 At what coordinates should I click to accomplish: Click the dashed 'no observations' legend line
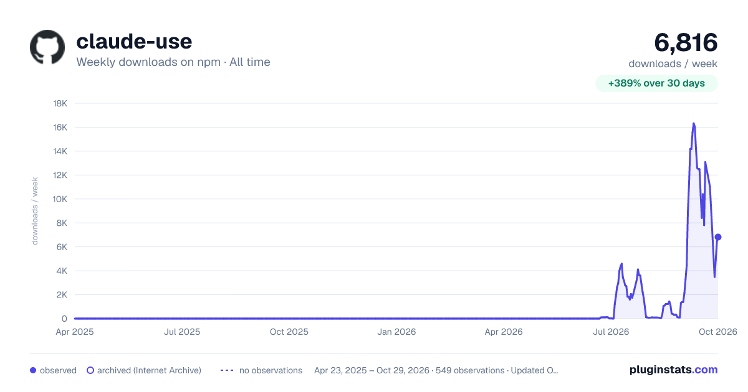pyautogui.click(x=227, y=370)
